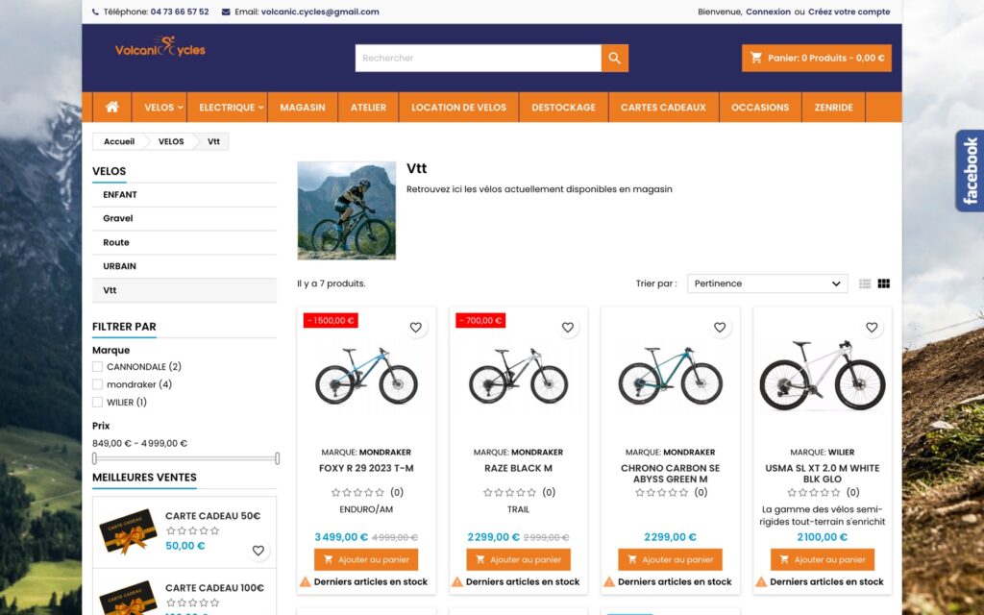Click the home icon in the navigation bar
The width and height of the screenshot is (984, 615).
pyautogui.click(x=112, y=108)
